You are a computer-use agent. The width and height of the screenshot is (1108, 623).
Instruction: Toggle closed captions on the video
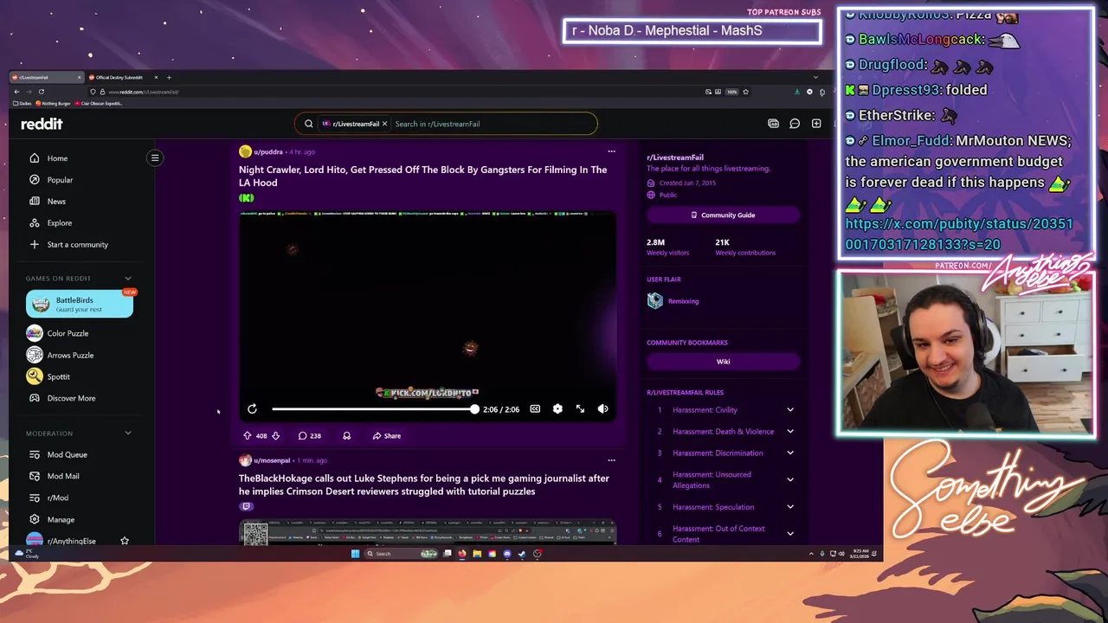(x=535, y=409)
